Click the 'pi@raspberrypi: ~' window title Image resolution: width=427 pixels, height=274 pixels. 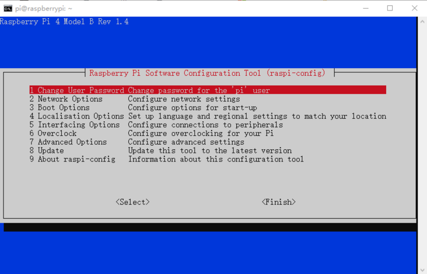(x=44, y=9)
